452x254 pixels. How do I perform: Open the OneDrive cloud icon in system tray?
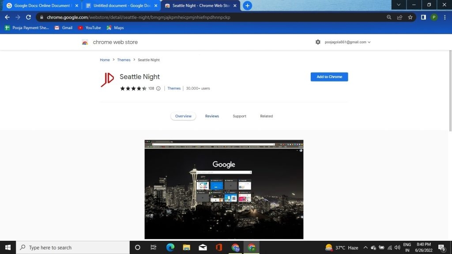(x=373, y=248)
